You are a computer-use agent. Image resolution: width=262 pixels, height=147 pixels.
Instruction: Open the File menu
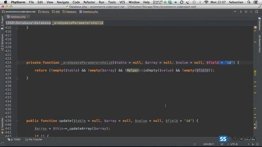[31, 2]
